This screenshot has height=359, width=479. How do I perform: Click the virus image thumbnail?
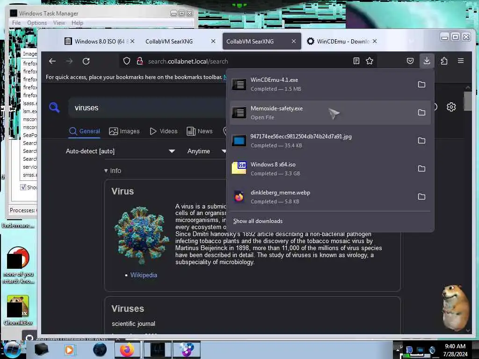coord(142,235)
